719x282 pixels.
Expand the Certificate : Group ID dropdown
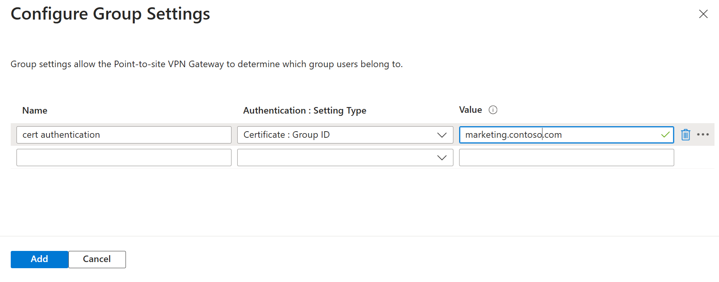point(338,135)
